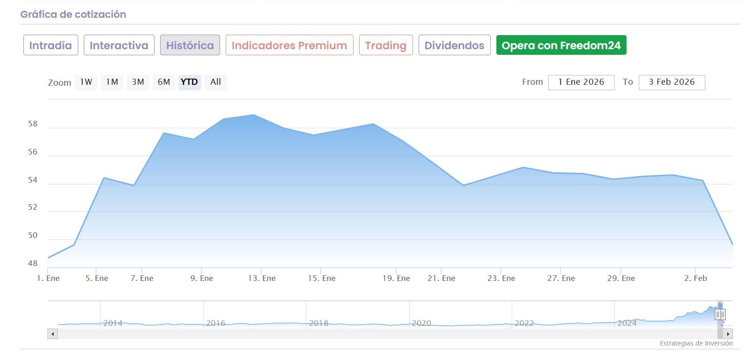The width and height of the screenshot is (753, 354).
Task: Click the 21. Ene axis label
Action: (x=441, y=278)
